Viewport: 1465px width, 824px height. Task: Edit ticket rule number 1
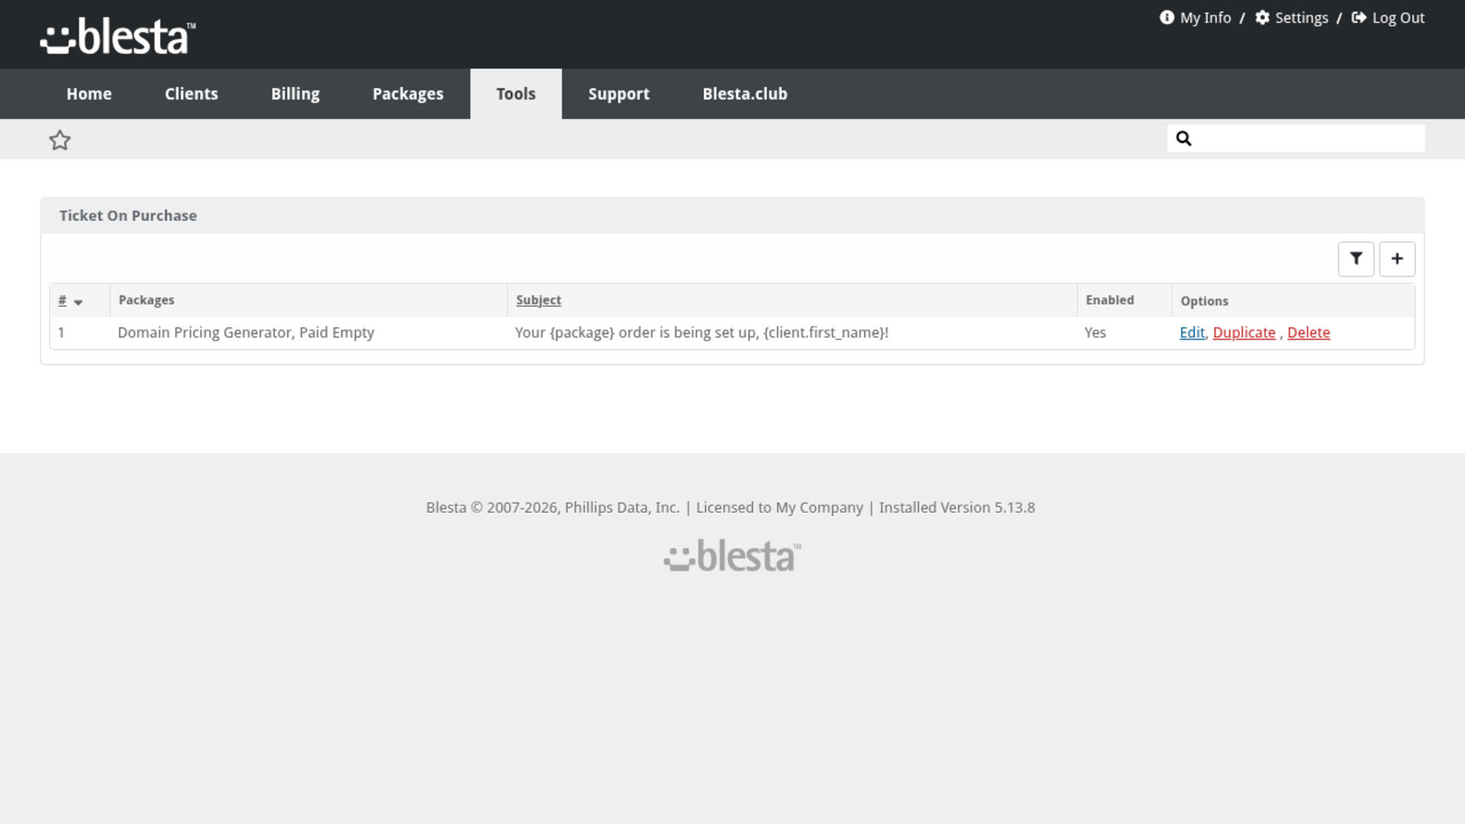click(1192, 333)
